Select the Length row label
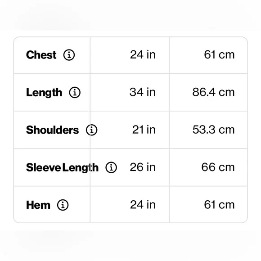Screen dimensions: 261x261 pos(44,93)
